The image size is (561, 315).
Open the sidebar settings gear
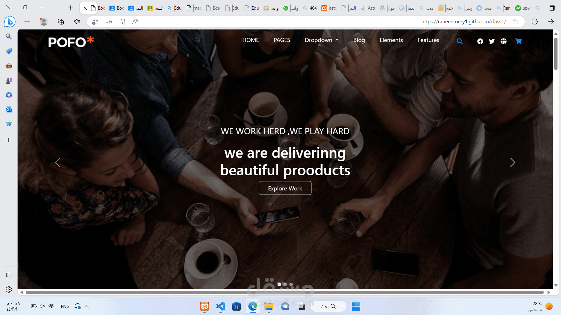pos(9,289)
